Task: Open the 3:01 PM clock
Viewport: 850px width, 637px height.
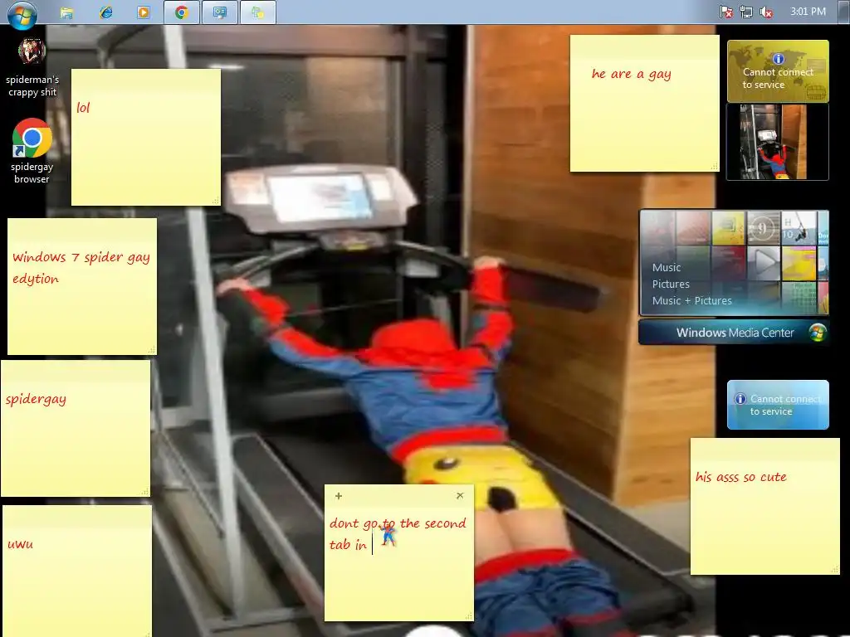Action: click(808, 12)
